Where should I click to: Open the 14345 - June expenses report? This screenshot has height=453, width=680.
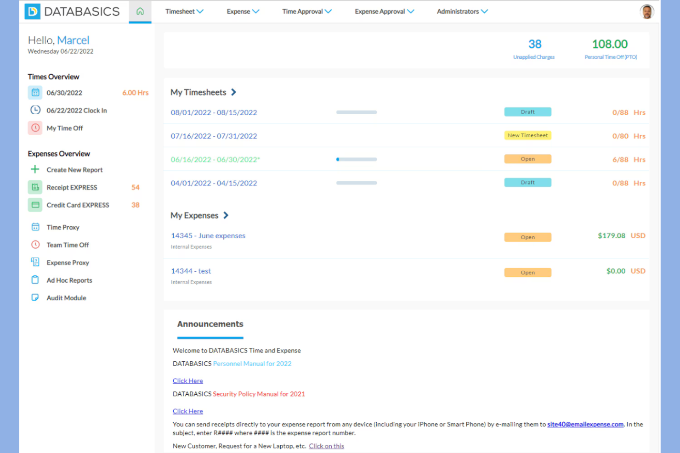(x=208, y=235)
